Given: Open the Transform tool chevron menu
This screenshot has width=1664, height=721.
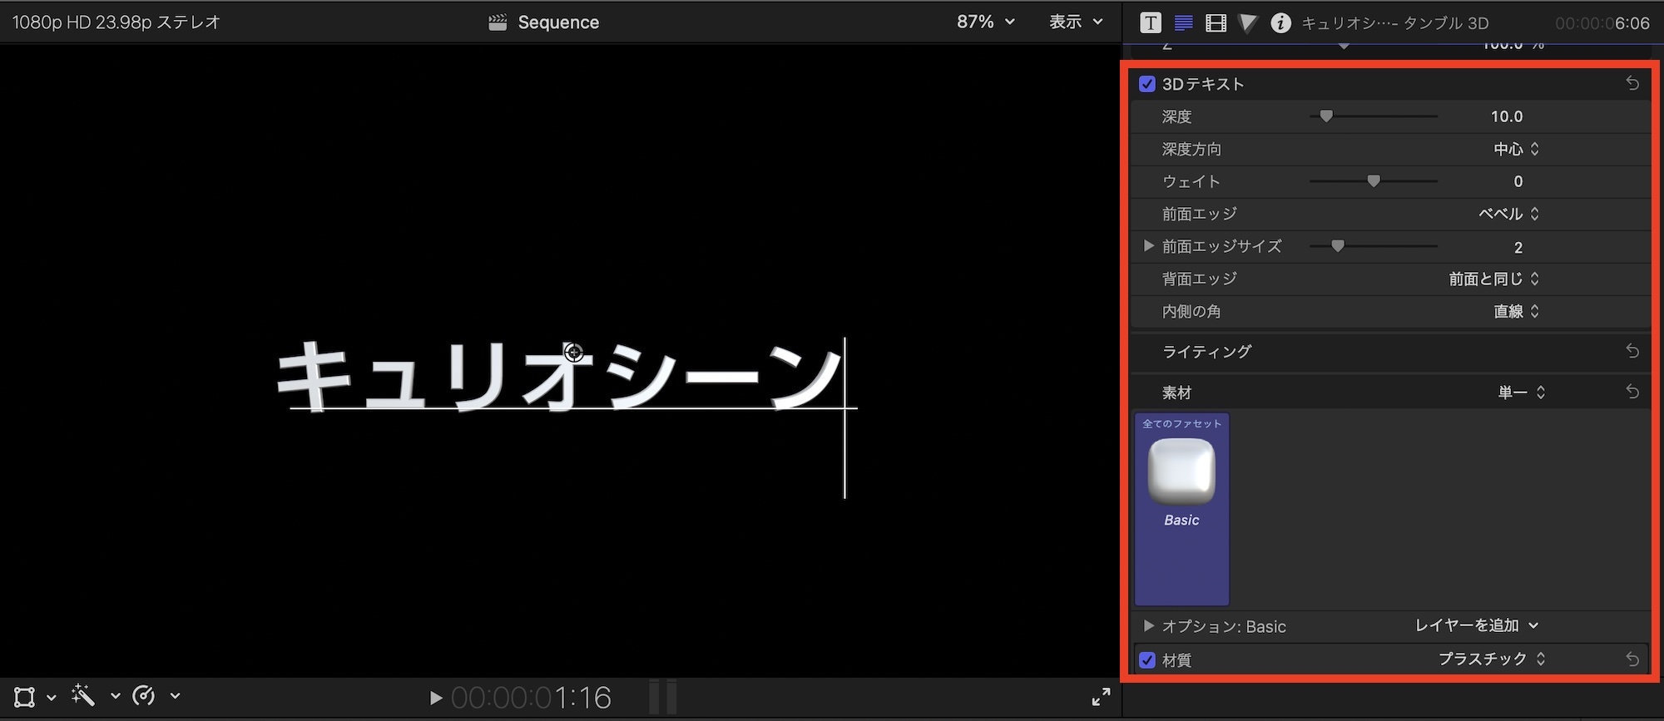Looking at the screenshot, I should 51,697.
